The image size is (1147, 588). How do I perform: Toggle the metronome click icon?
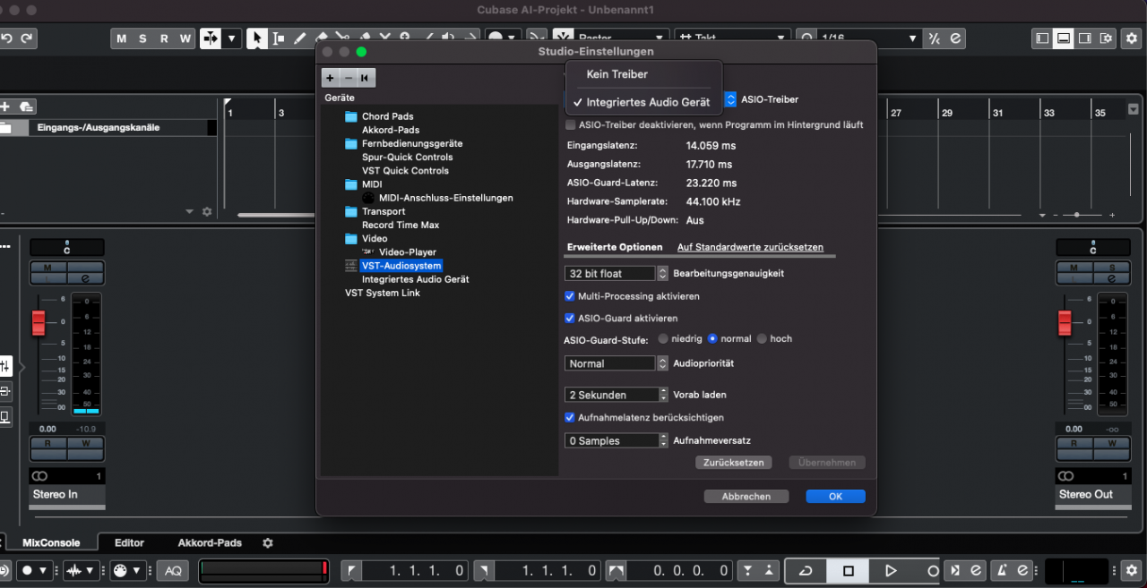point(1001,570)
